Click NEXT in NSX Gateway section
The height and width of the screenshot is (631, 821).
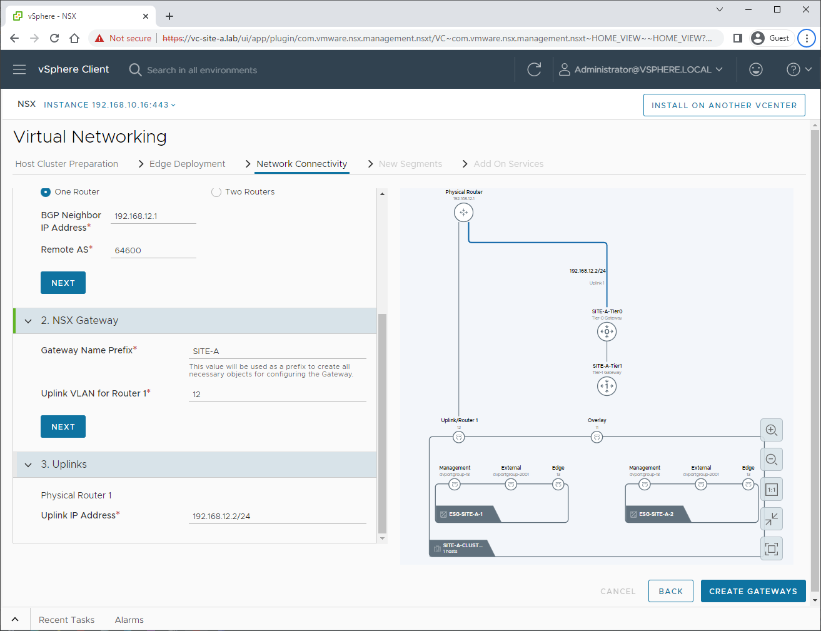point(63,427)
